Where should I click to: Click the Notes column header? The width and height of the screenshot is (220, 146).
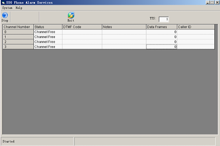tap(124, 27)
